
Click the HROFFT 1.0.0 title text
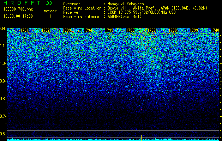[28, 3]
